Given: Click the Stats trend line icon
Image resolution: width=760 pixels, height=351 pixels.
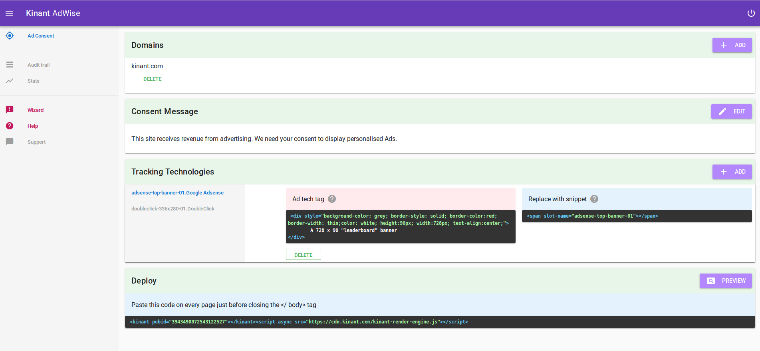Looking at the screenshot, I should [10, 81].
